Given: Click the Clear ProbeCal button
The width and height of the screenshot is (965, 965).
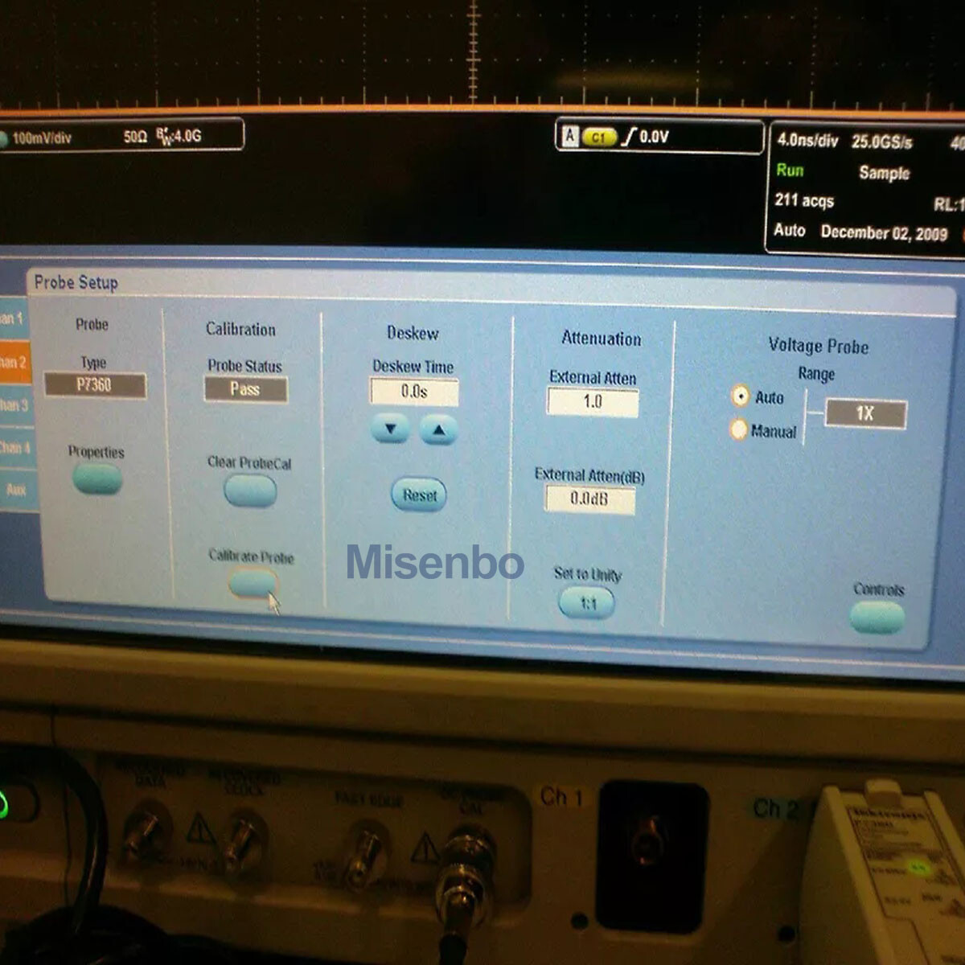Looking at the screenshot, I should click(250, 491).
